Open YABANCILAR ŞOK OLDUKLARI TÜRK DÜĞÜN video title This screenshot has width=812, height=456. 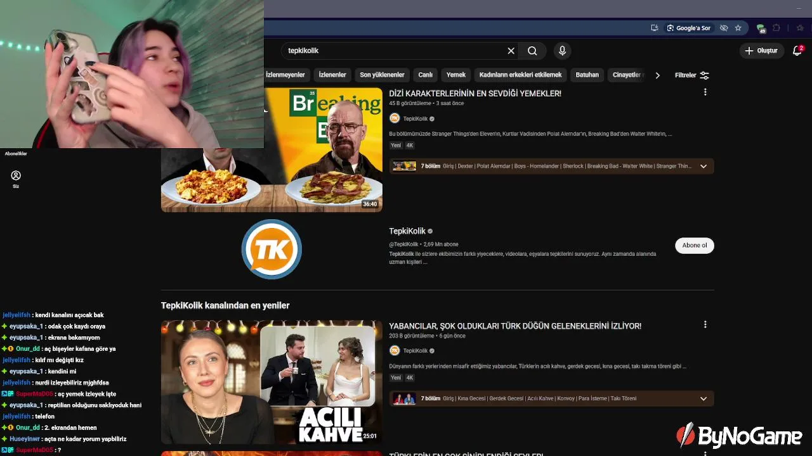coord(515,326)
